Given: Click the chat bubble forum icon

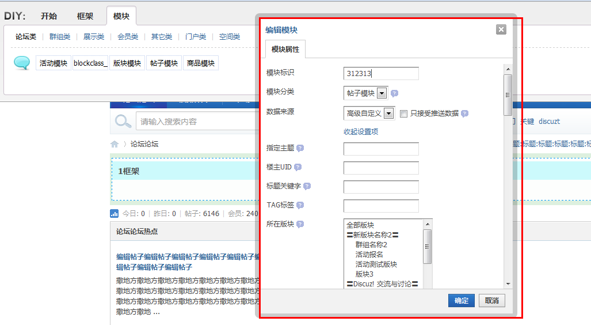Looking at the screenshot, I should (x=22, y=63).
